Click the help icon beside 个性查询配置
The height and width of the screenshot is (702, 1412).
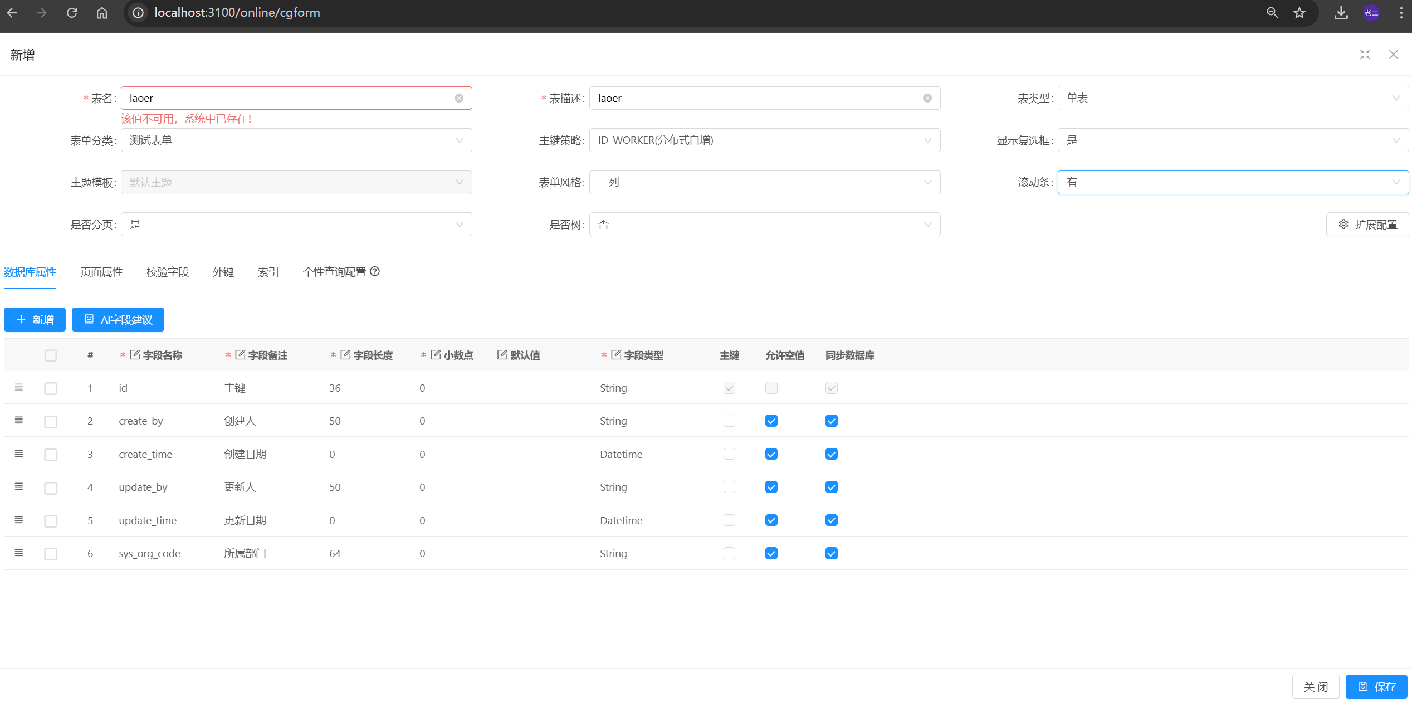pyautogui.click(x=375, y=271)
